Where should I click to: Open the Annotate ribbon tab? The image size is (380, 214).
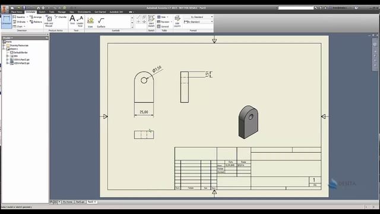30,12
